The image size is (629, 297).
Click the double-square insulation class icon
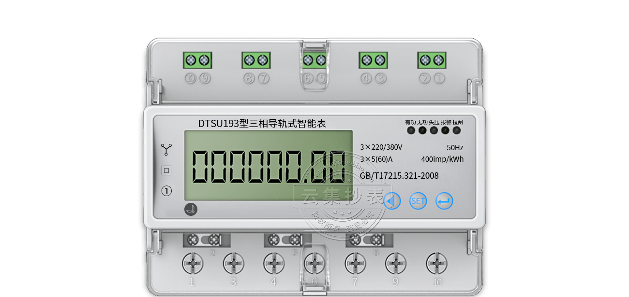[166, 170]
